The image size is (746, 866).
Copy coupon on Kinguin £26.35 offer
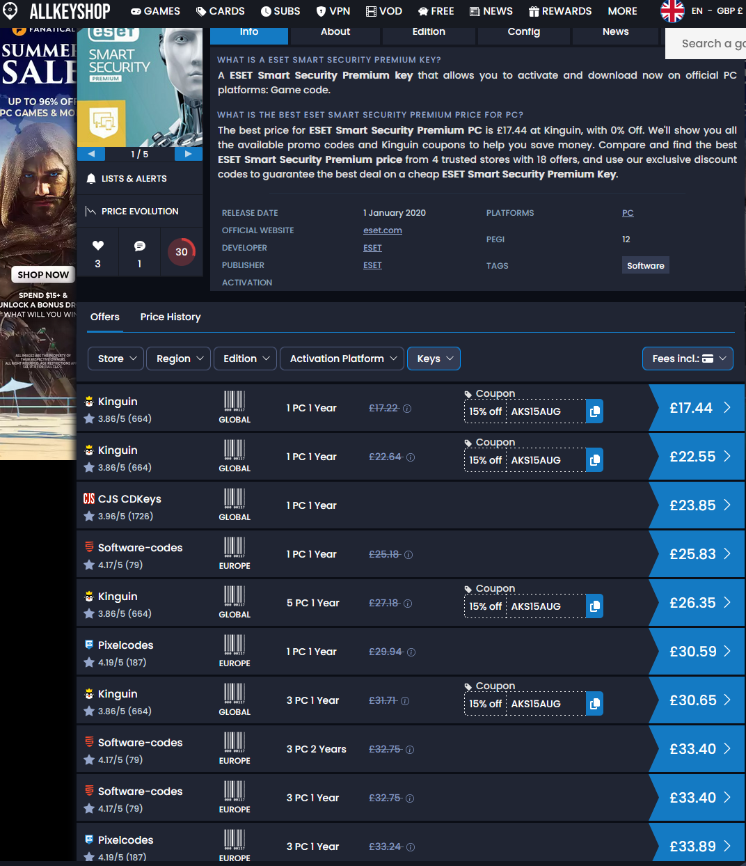point(595,606)
